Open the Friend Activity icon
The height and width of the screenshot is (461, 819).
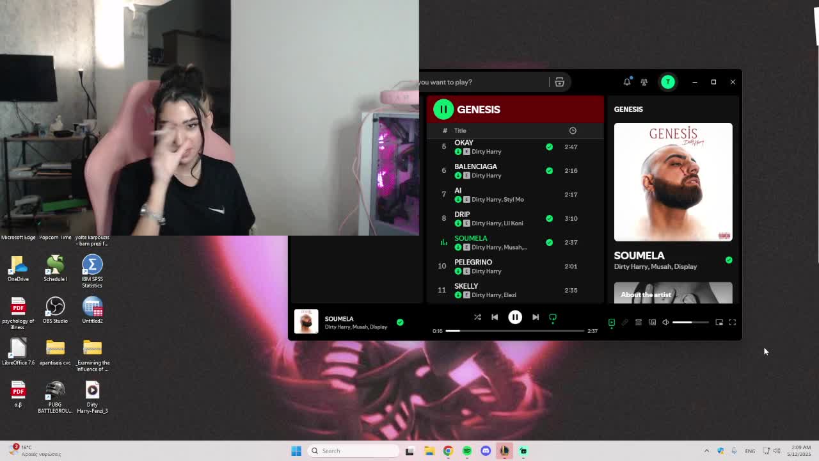pos(644,82)
